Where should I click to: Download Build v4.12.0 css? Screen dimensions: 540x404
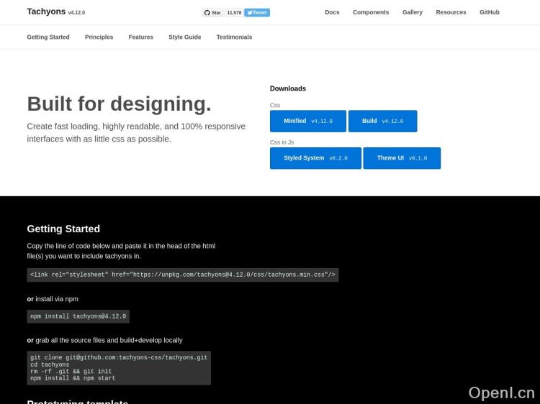382,121
